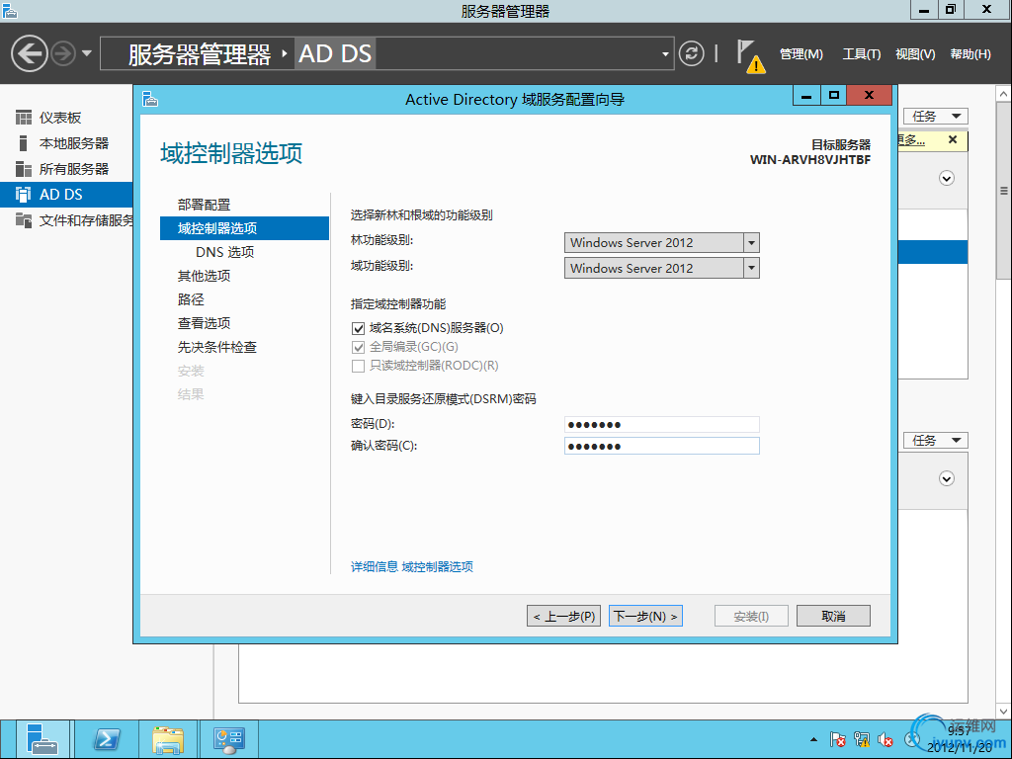Dismiss the yellow notification bar

pos(953,139)
